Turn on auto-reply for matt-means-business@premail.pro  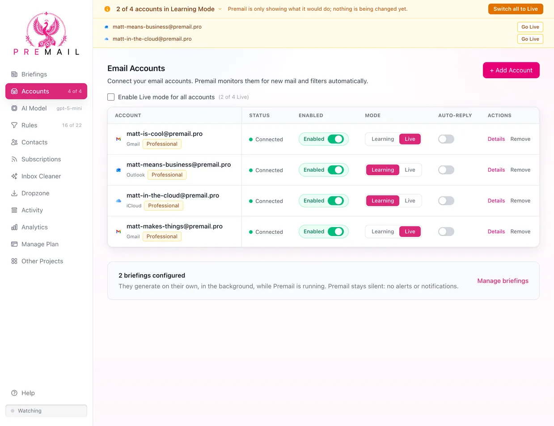tap(446, 170)
